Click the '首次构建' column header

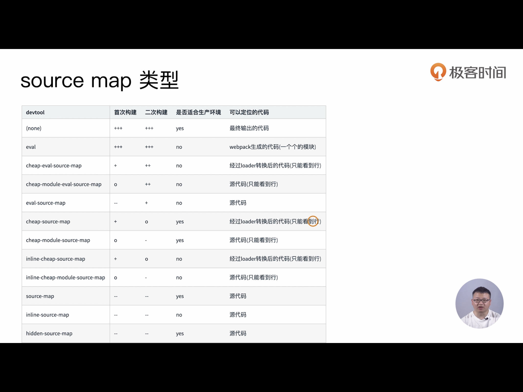point(125,112)
